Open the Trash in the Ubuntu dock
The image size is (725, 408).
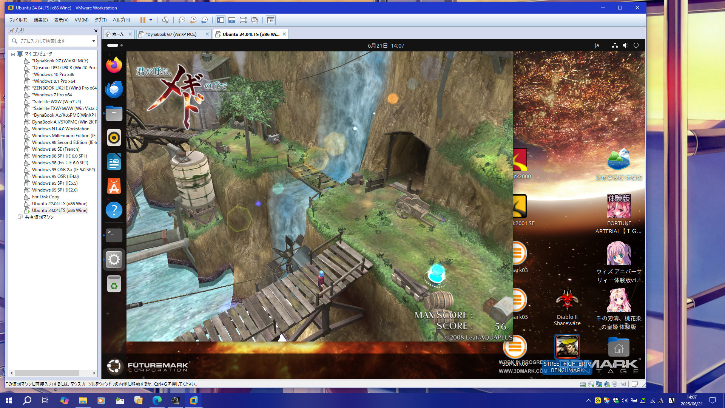tap(114, 284)
